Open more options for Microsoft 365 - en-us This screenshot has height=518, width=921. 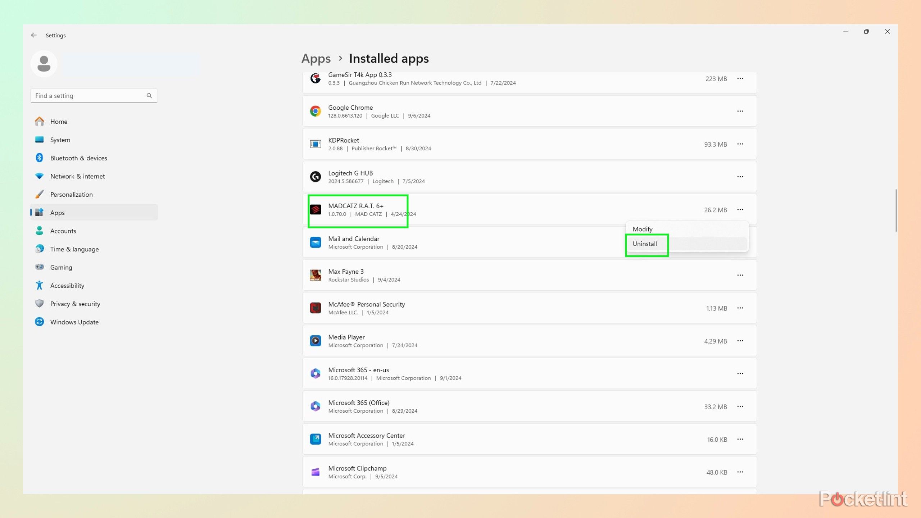740,373
